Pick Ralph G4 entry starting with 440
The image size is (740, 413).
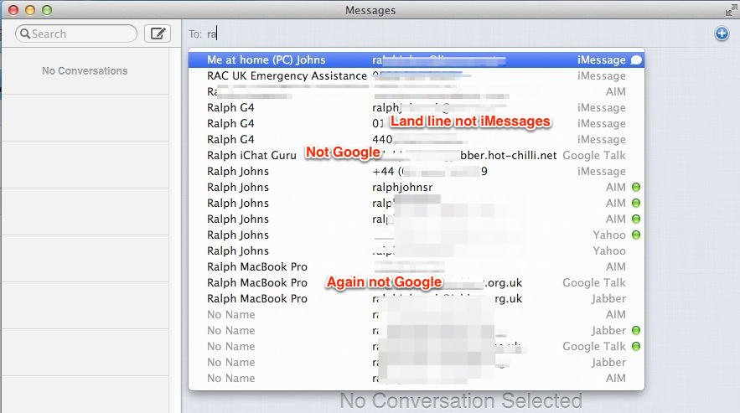(x=417, y=140)
